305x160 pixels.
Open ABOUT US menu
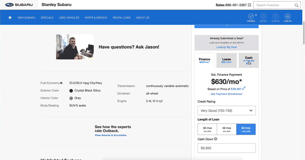point(143,18)
